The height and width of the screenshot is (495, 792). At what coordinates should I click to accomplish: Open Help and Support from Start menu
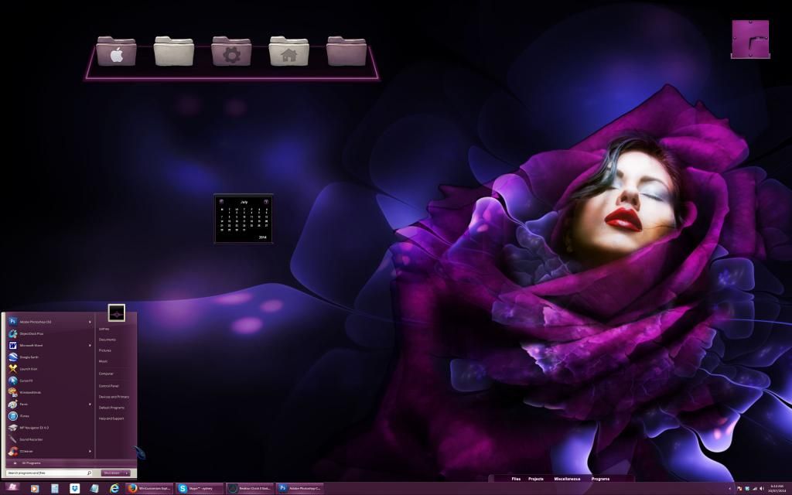pyautogui.click(x=111, y=418)
